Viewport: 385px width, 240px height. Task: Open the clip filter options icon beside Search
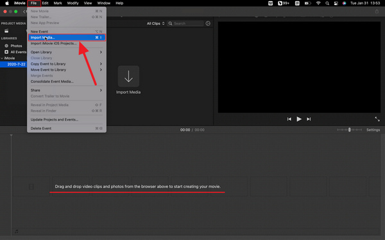(208, 24)
